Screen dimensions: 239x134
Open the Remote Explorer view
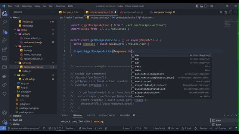click(x=4, y=58)
